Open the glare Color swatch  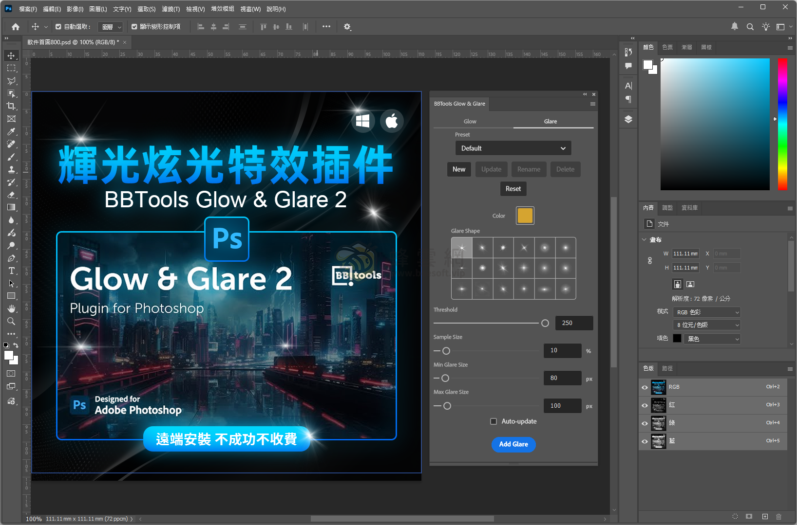(x=525, y=216)
